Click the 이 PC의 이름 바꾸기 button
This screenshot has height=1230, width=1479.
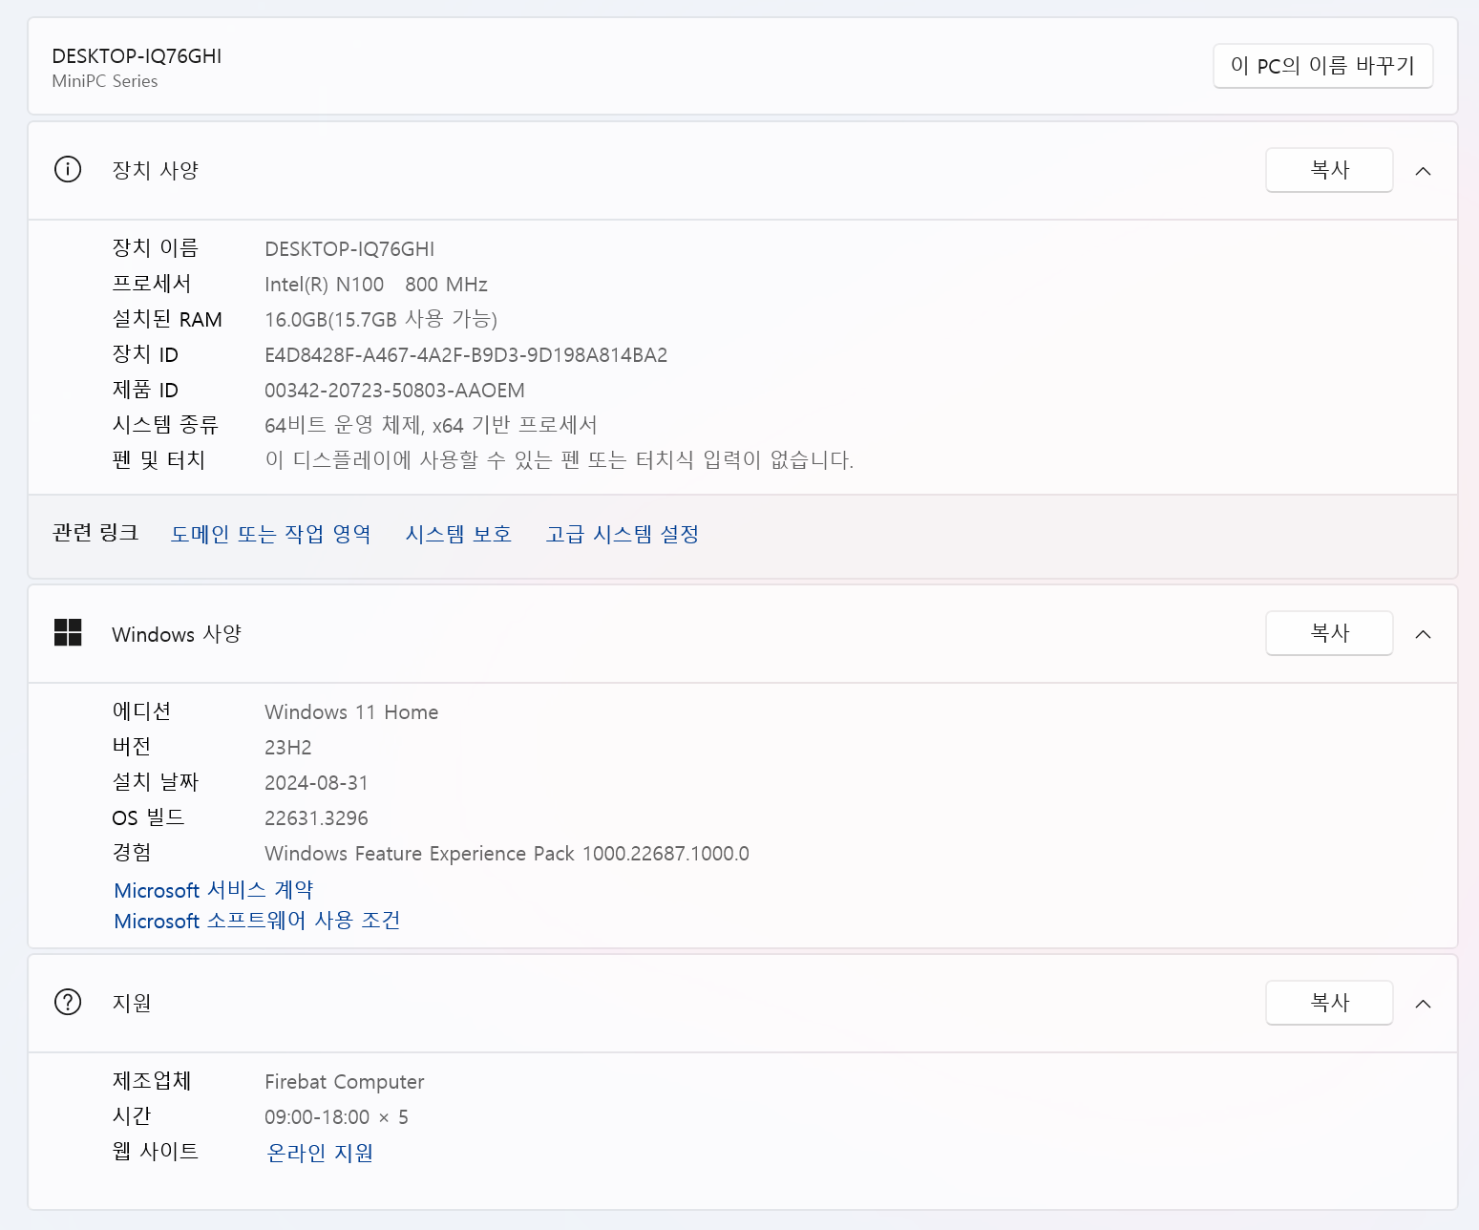coord(1322,66)
